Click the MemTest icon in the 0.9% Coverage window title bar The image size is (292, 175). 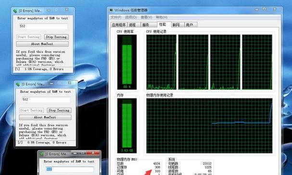[18, 84]
